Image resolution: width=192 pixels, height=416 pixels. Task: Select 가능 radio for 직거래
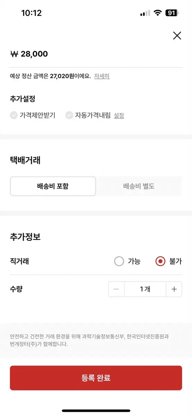[x=119, y=261]
